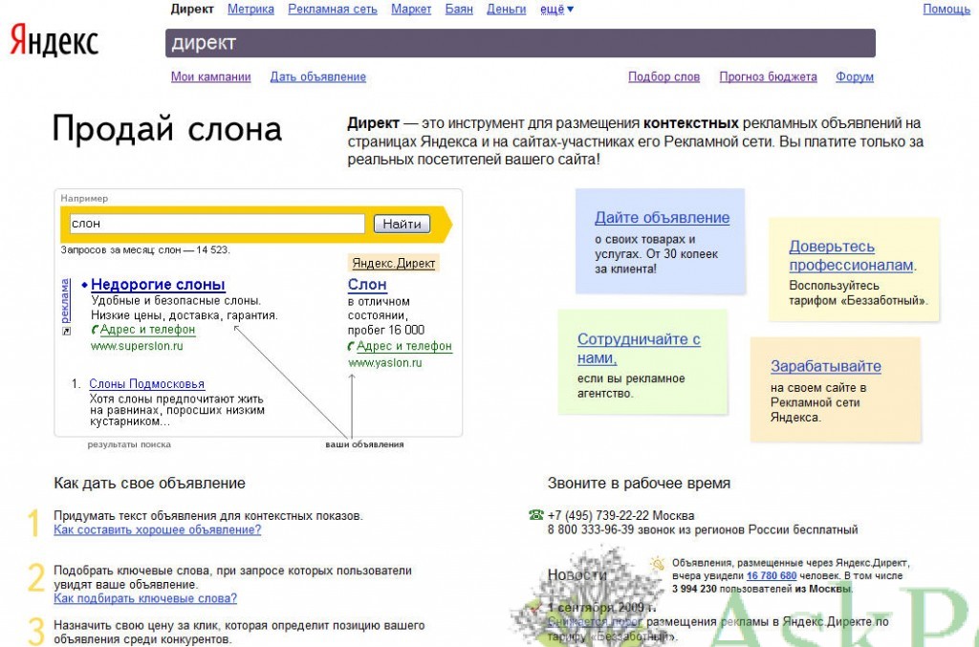Open the Слоны Подмосковья search result
The image size is (979, 647).
tap(146, 383)
